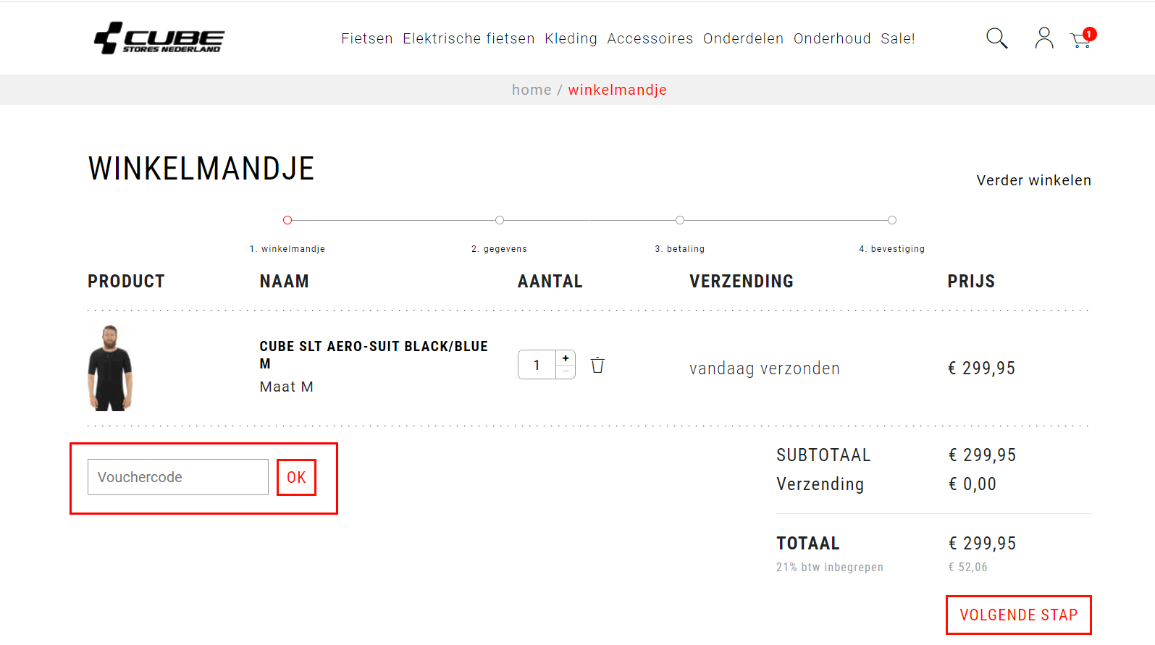Navigate to Onderdelen
This screenshot has height=645, width=1155.
pyautogui.click(x=743, y=38)
